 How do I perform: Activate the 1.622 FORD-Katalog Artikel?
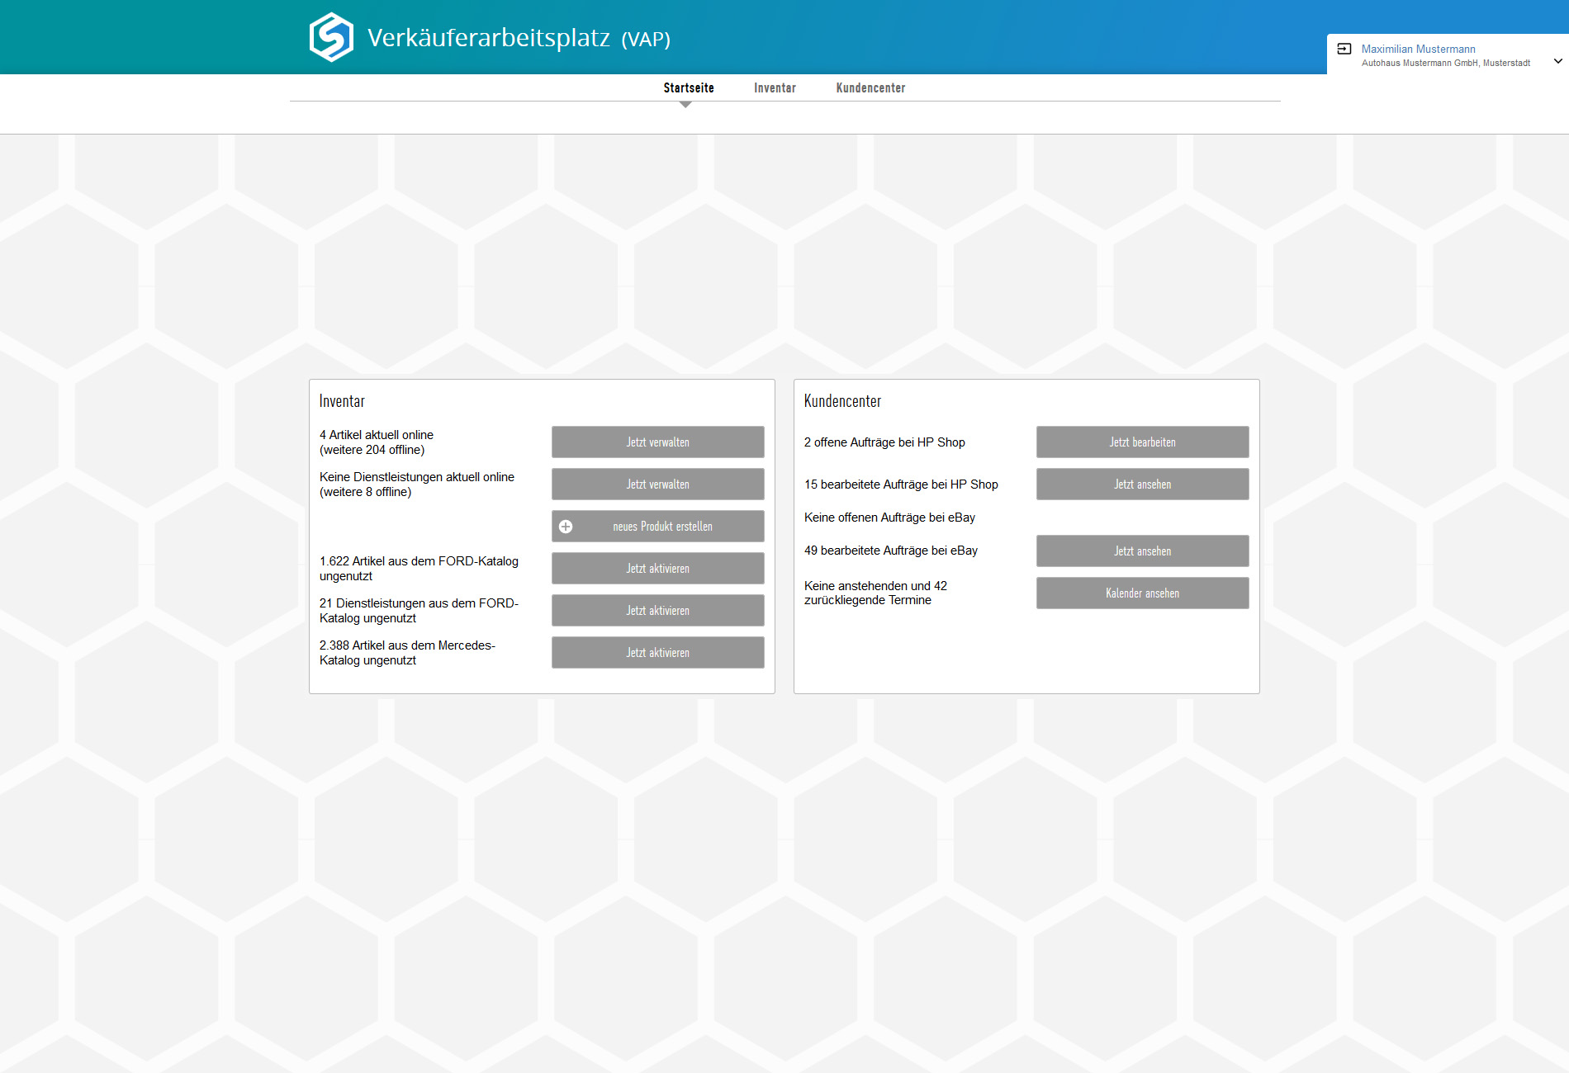(x=657, y=569)
